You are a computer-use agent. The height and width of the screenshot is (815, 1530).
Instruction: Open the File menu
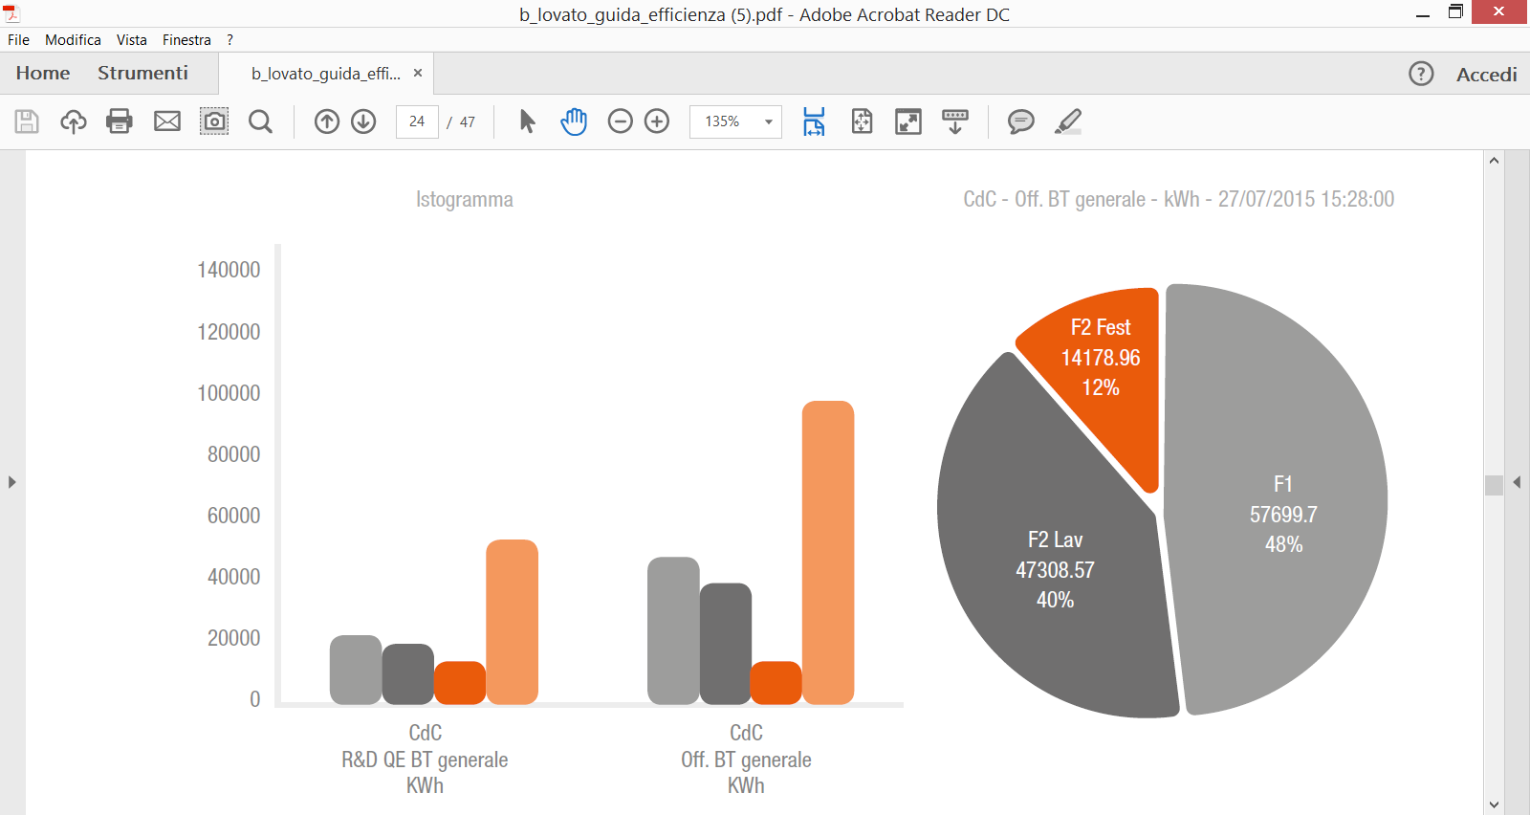pyautogui.click(x=18, y=40)
